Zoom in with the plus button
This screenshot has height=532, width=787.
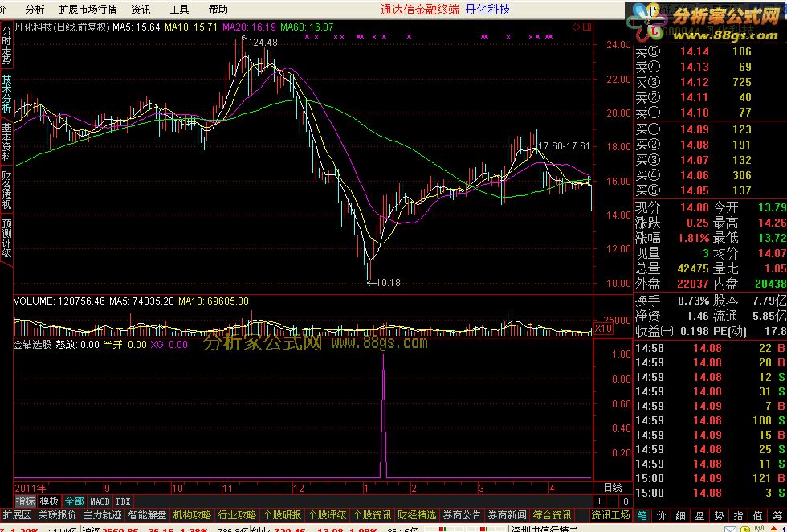(599, 501)
